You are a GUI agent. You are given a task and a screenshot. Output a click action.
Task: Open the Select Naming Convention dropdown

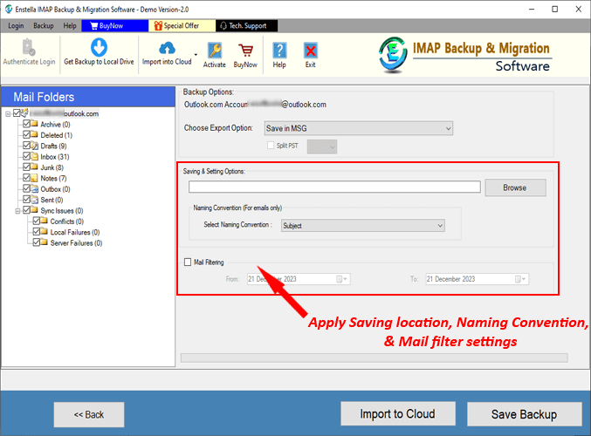(362, 226)
